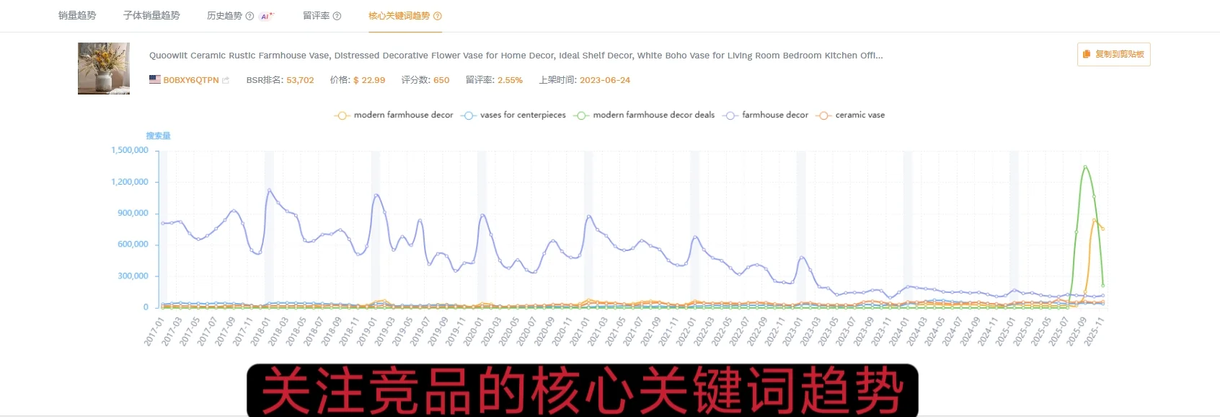Select the 历史趋势 tab
This screenshot has width=1220, height=417.
224,16
